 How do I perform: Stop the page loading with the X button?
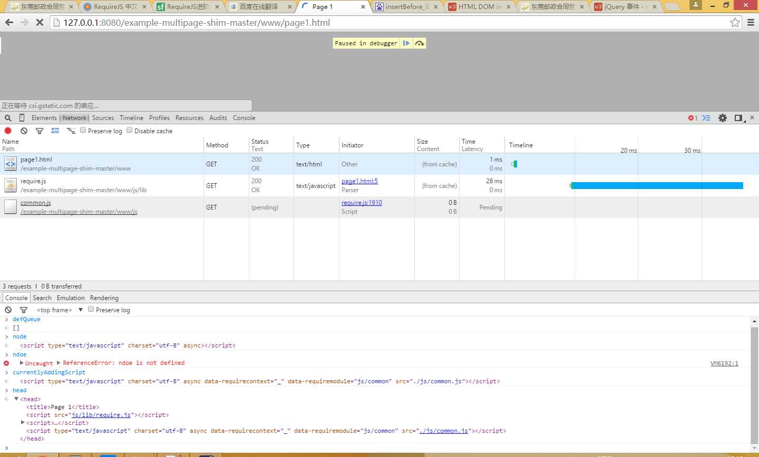click(40, 23)
